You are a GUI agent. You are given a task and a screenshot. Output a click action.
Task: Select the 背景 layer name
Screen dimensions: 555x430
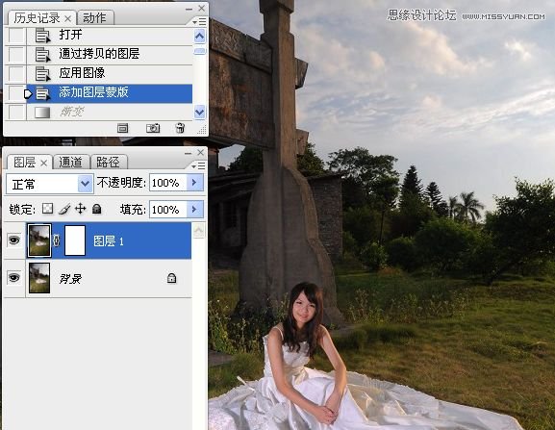pyautogui.click(x=70, y=279)
